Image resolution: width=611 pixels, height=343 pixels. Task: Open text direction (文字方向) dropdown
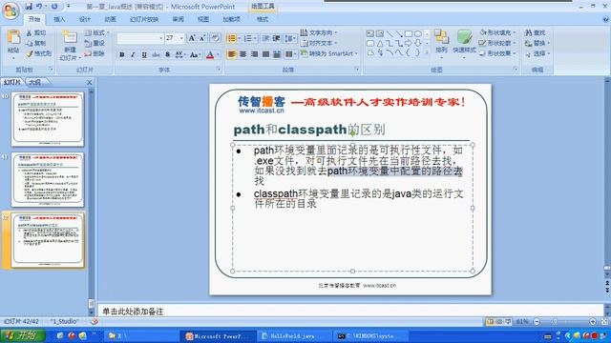[x=319, y=32]
